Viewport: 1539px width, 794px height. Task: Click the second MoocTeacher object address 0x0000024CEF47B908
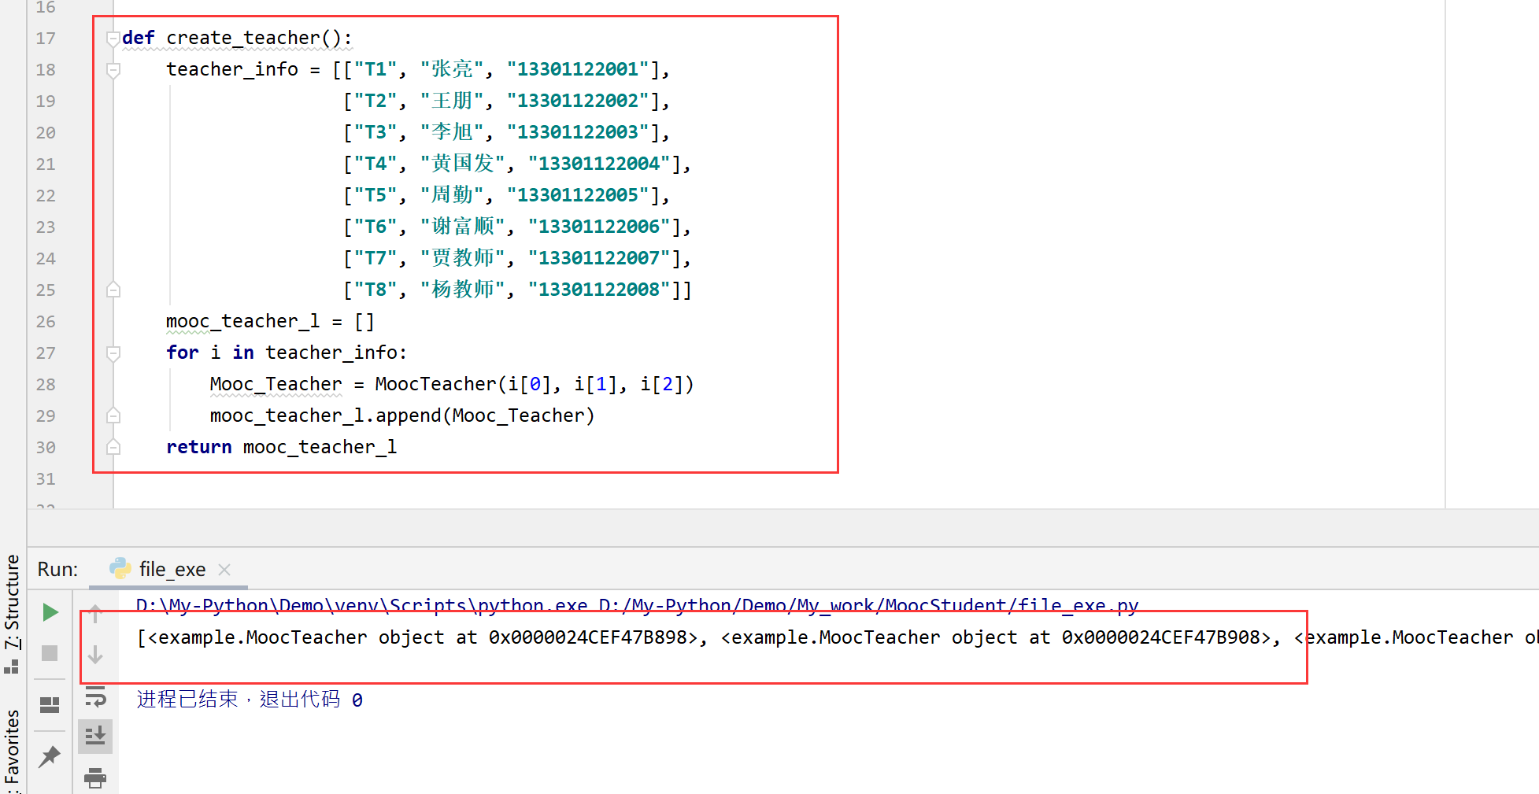point(1161,637)
